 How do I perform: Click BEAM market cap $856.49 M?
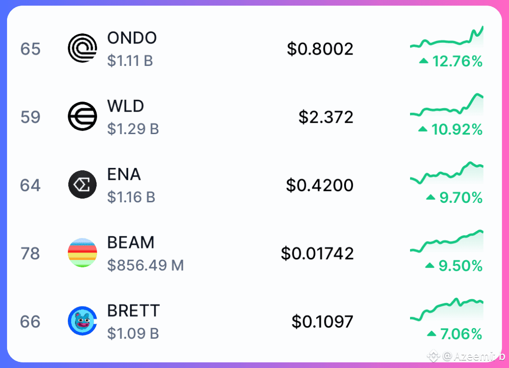(146, 265)
